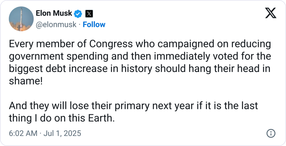Click the phrase "government spending" in the tweet
The width and height of the screenshot is (286, 146).
pyautogui.click(x=53, y=56)
